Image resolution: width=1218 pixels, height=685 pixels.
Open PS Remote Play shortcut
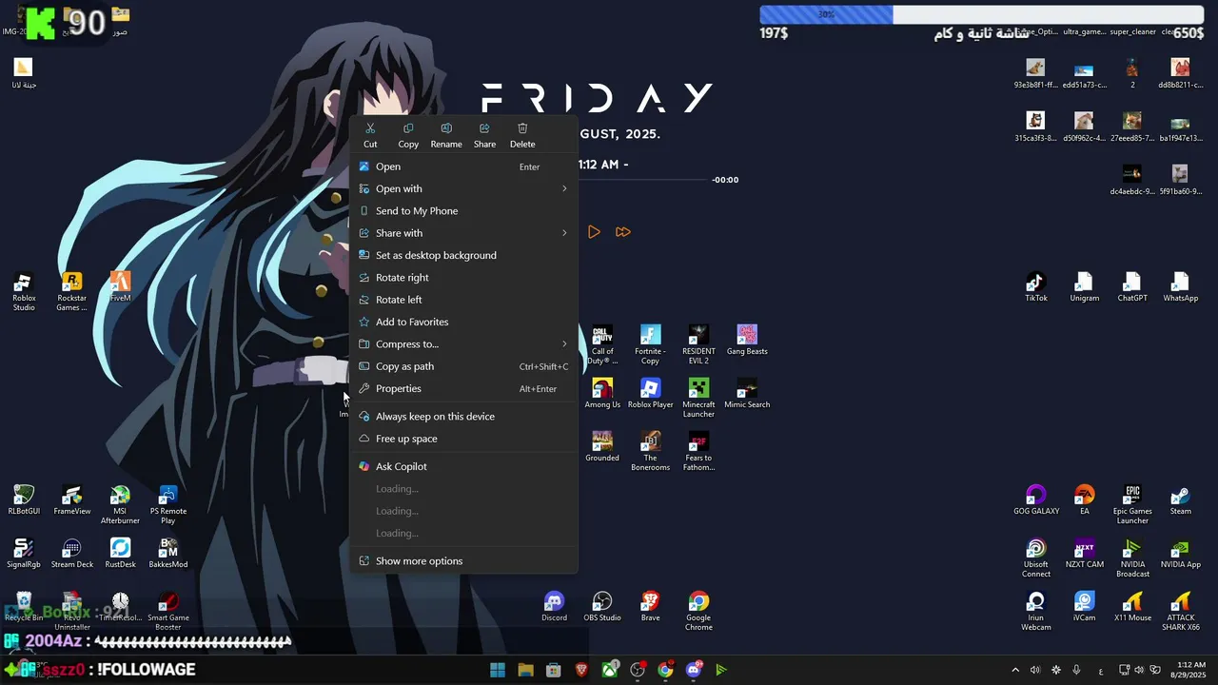pyautogui.click(x=167, y=504)
